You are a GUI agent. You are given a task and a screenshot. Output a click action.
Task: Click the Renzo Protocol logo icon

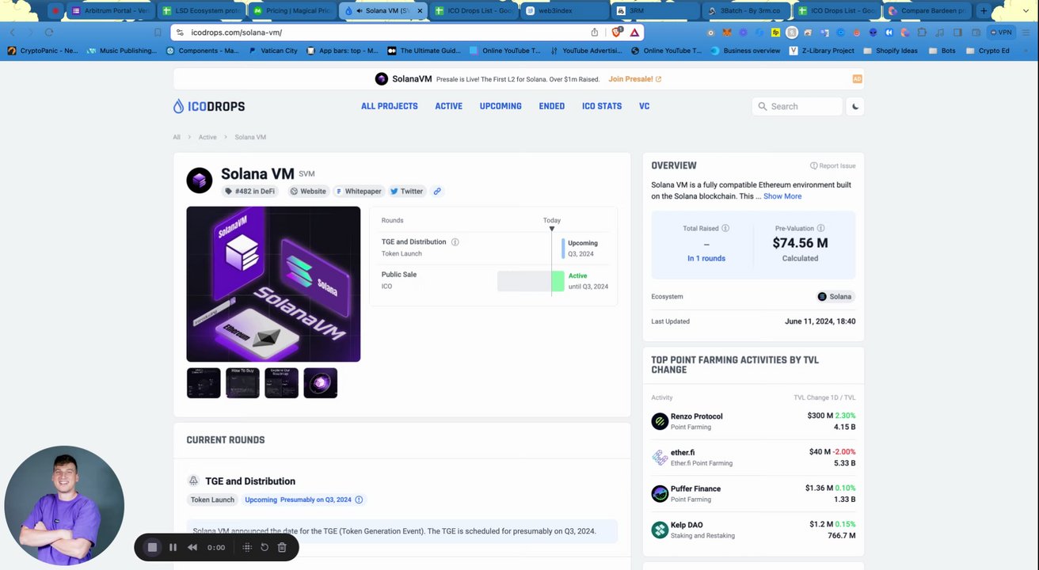pos(660,421)
